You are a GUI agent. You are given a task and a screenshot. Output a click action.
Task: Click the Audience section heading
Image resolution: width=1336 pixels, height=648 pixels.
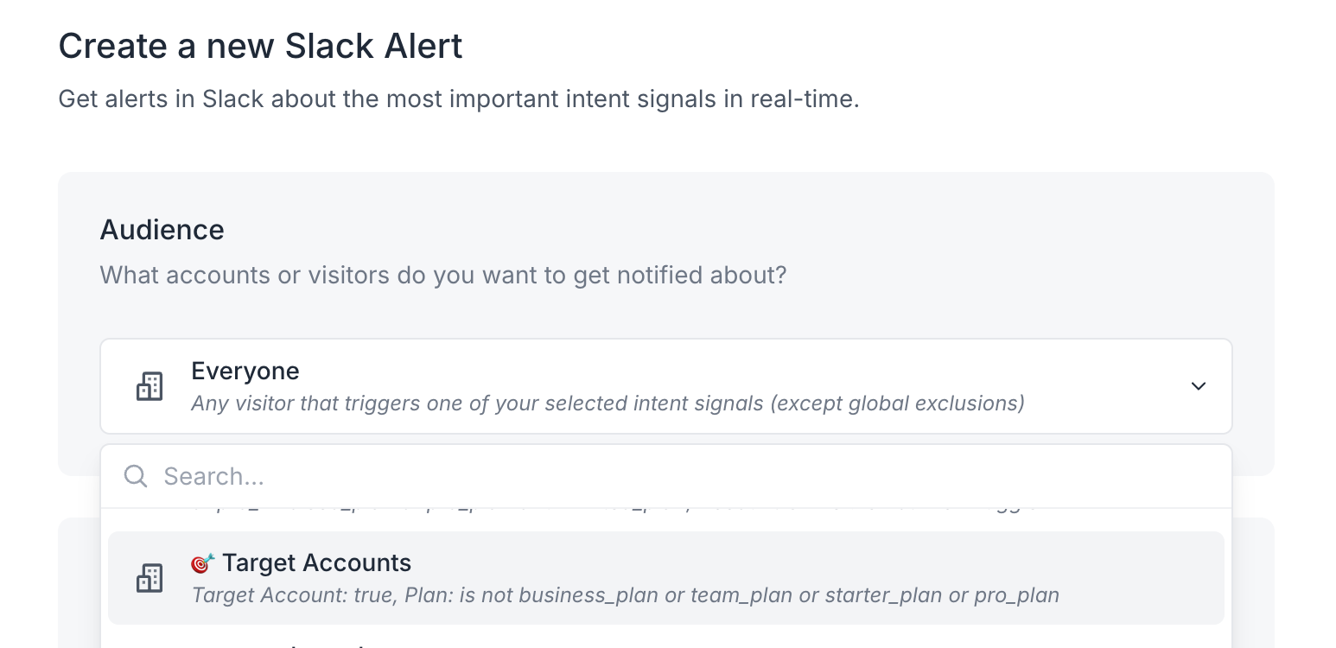162,230
